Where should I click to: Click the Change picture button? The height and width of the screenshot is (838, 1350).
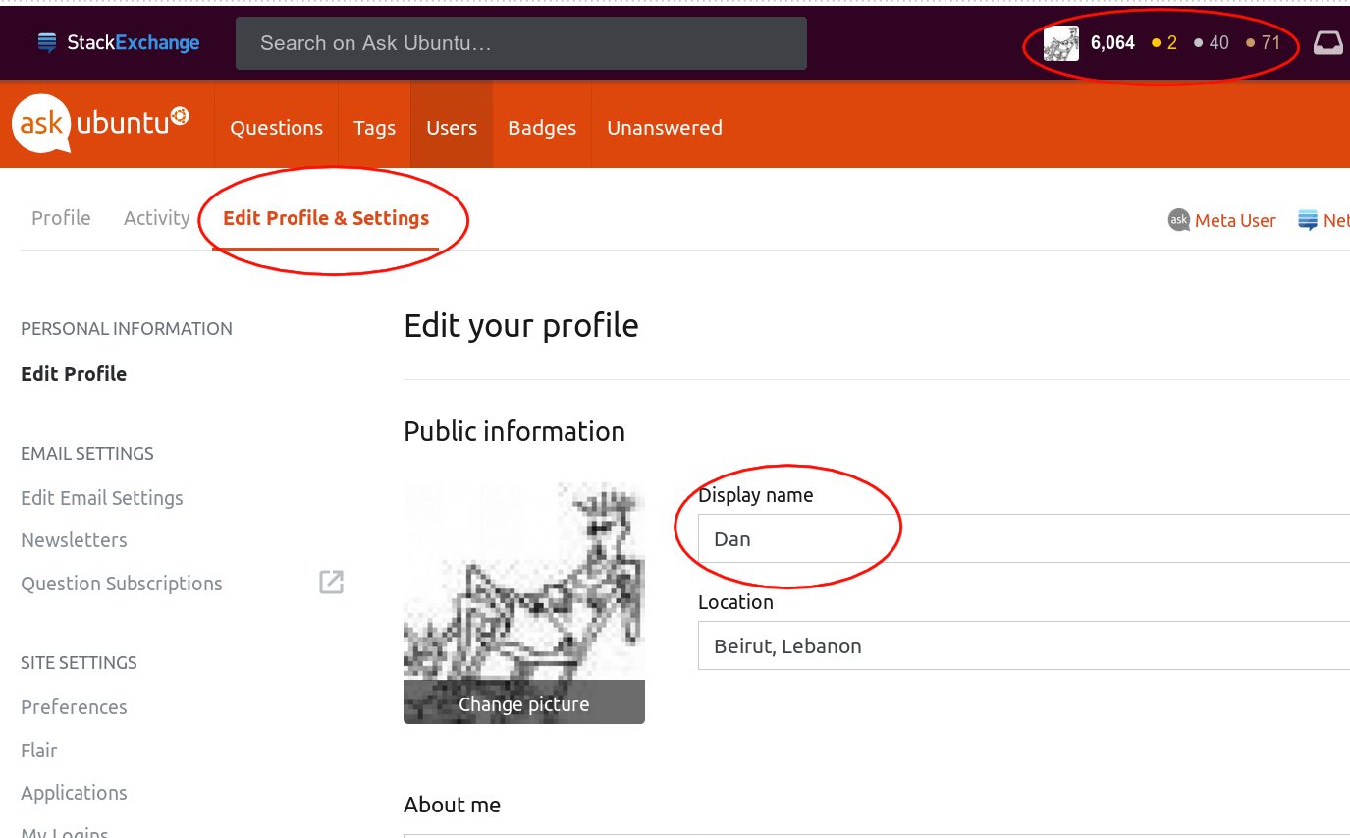pos(524,702)
